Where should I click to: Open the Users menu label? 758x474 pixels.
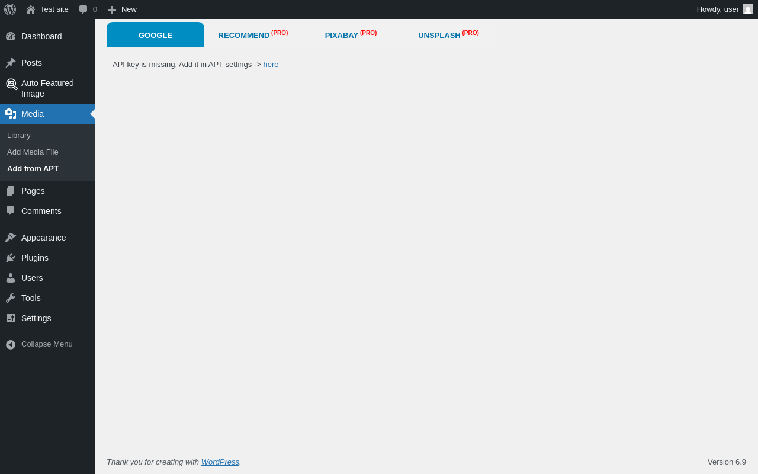coord(32,278)
